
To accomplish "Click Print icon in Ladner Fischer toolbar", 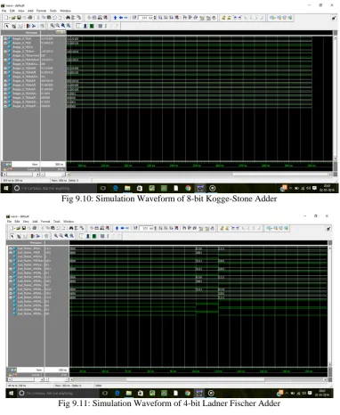I will click(35, 228).
